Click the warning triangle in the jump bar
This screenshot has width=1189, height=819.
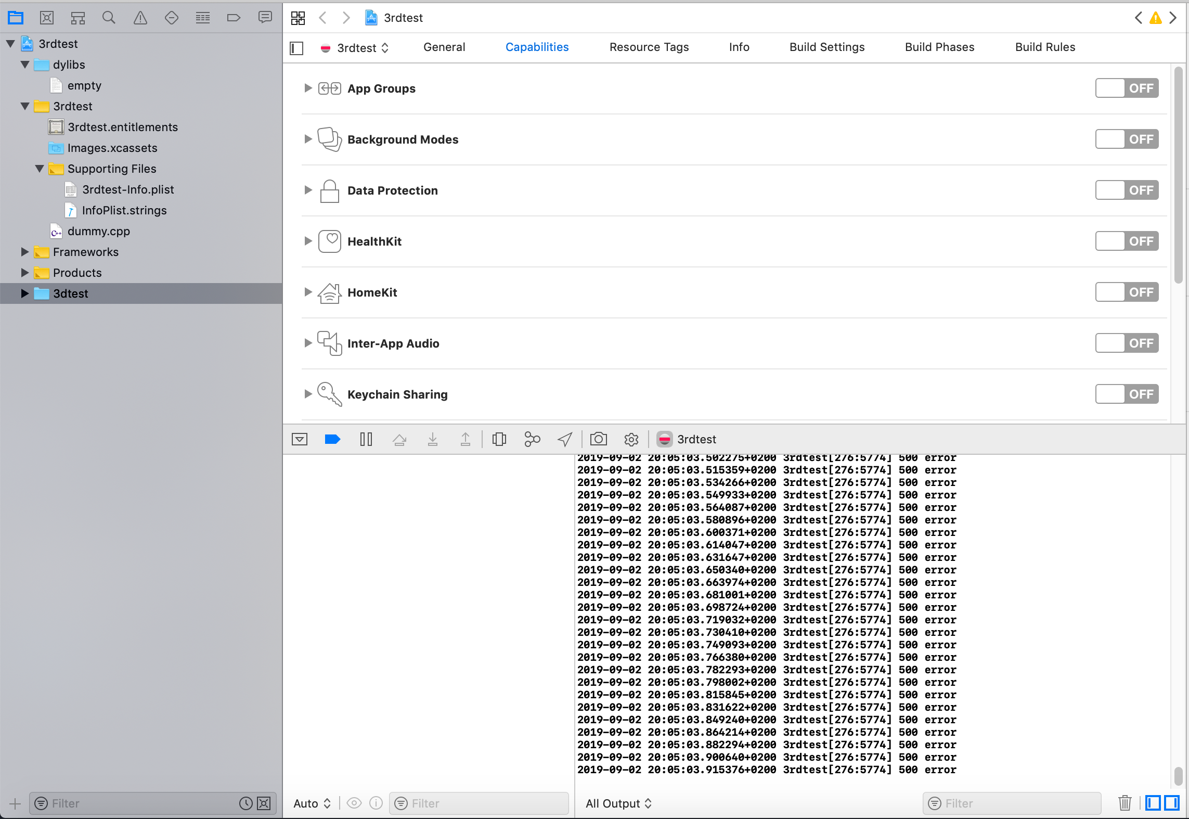click(x=1155, y=17)
